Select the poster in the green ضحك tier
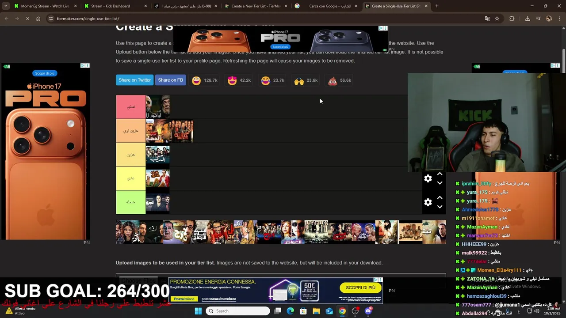Screen dimensions: 566x318 [x=158, y=202]
